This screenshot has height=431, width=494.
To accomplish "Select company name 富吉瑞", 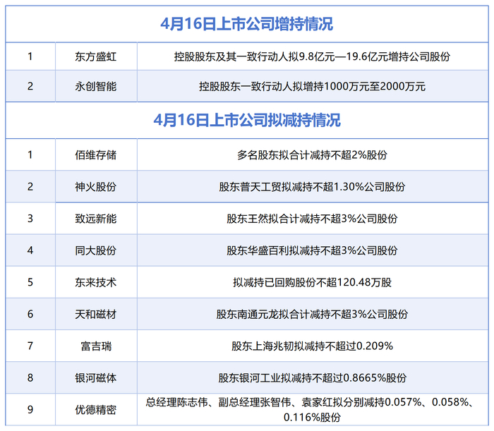I will [x=96, y=346].
